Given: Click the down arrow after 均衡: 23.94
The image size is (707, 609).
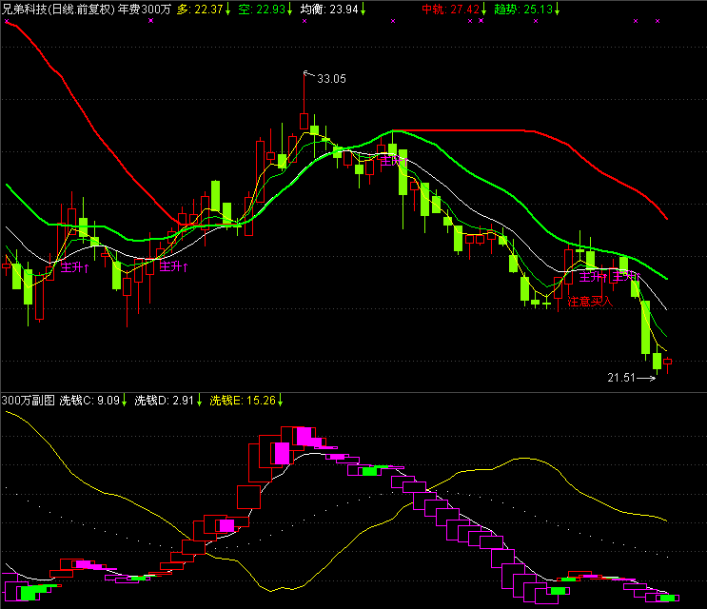Looking at the screenshot, I should [x=363, y=9].
